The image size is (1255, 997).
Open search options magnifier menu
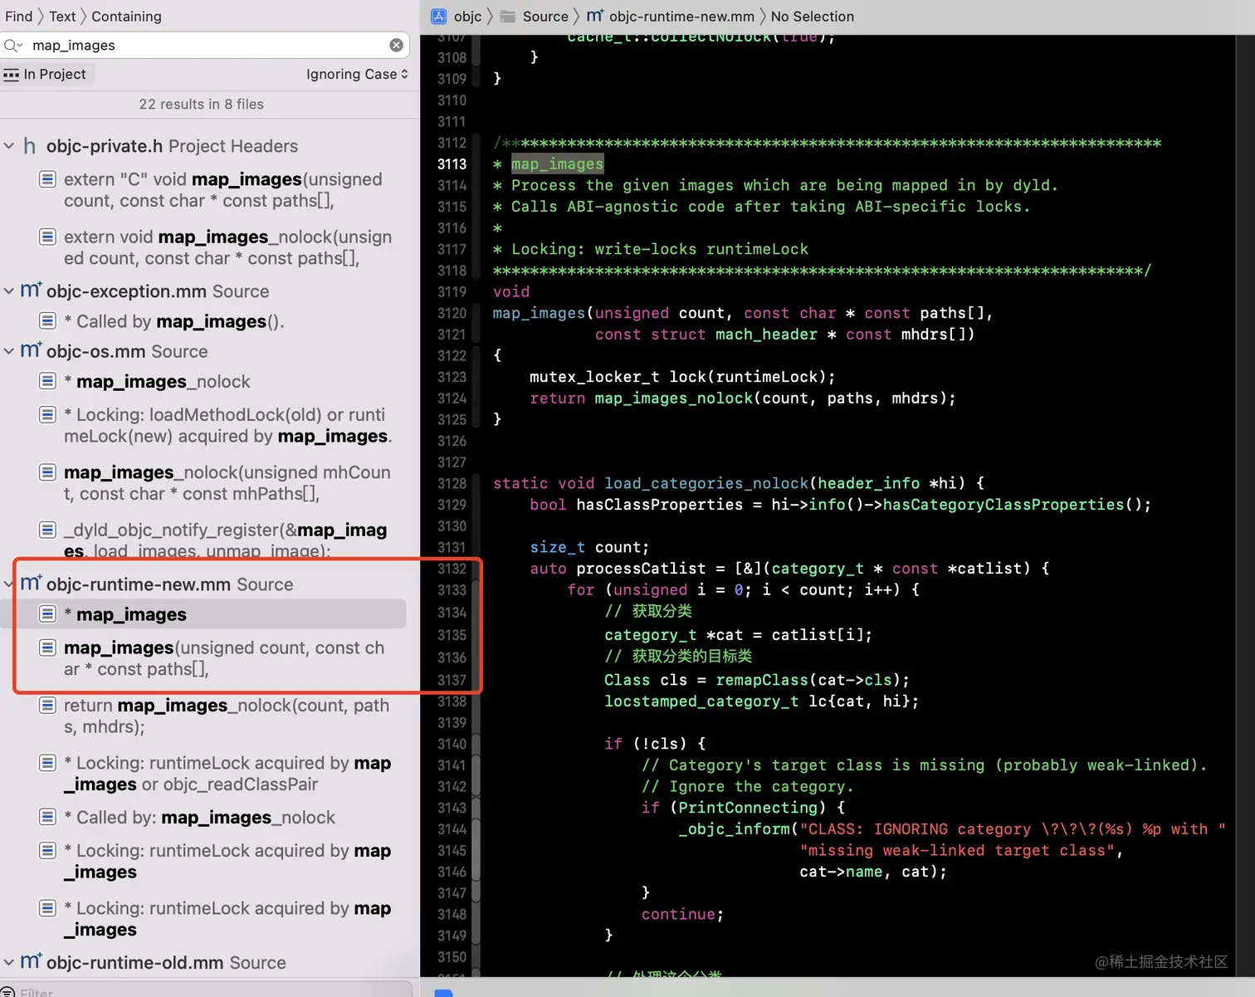[13, 45]
